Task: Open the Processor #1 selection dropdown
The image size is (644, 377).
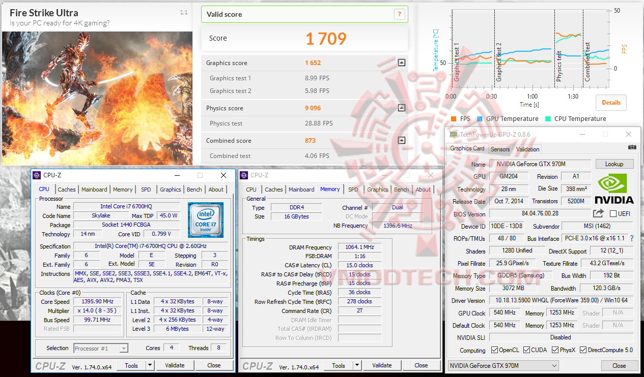Action: click(x=101, y=348)
